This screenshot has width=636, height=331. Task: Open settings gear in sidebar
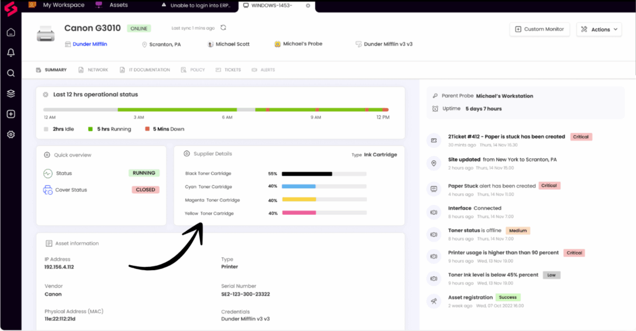[x=11, y=134]
